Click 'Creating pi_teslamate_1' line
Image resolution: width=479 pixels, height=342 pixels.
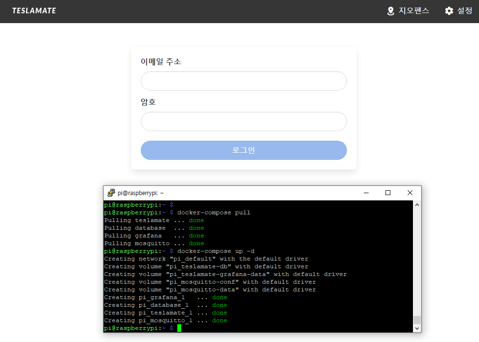(x=166, y=313)
